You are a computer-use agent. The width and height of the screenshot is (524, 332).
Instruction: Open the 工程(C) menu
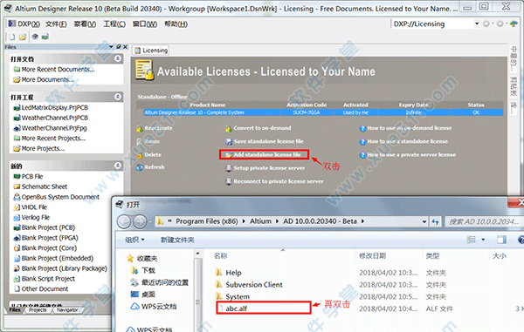pos(114,24)
